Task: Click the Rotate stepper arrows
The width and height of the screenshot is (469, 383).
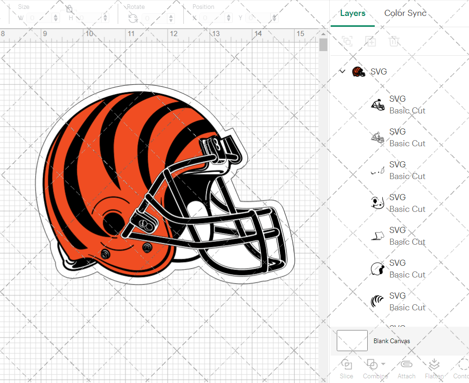Action: pos(171,18)
